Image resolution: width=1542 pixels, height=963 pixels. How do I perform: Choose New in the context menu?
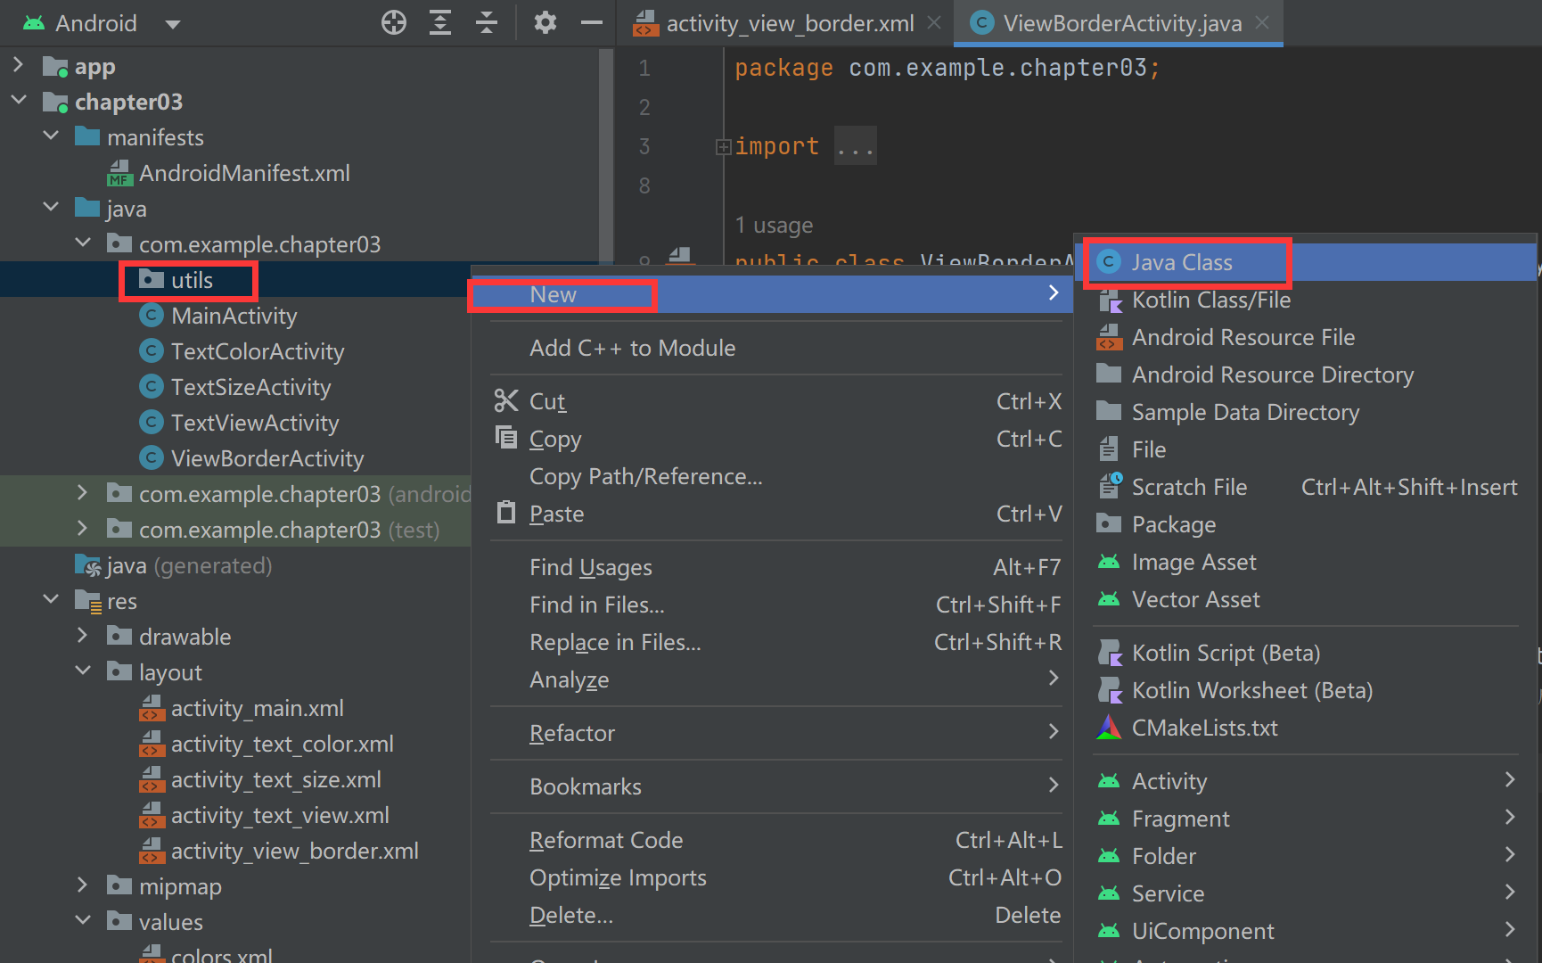[772, 294]
